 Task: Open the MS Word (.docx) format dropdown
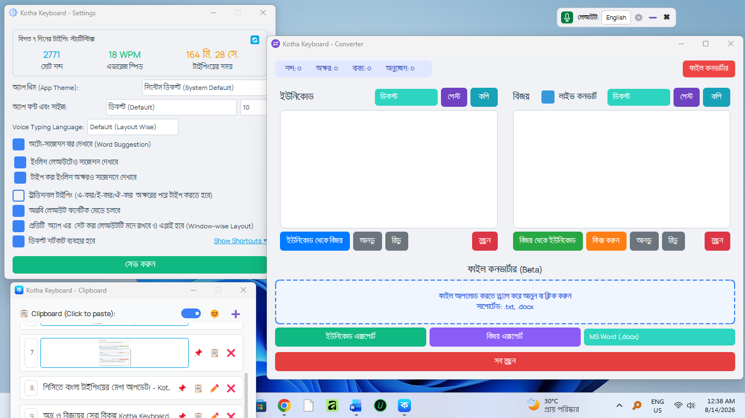click(x=659, y=337)
